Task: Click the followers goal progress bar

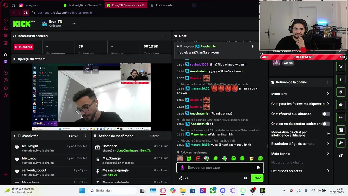Action: pos(303,57)
